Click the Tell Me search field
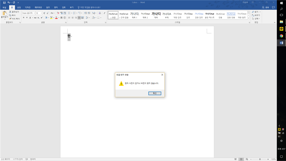Screen dimensions: 286x161 coord(89,8)
